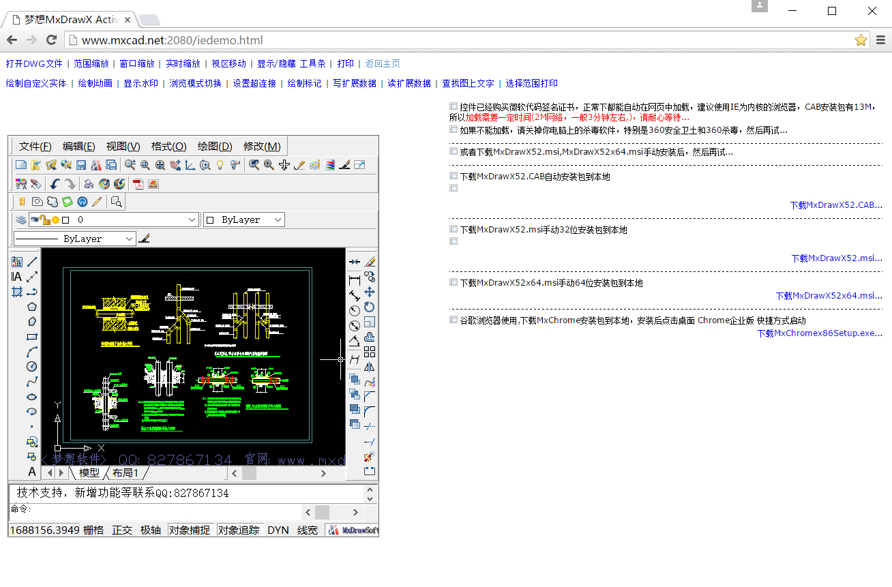
Task: Click the Save (floppy disk) toolbar icon
Action: click(81, 165)
